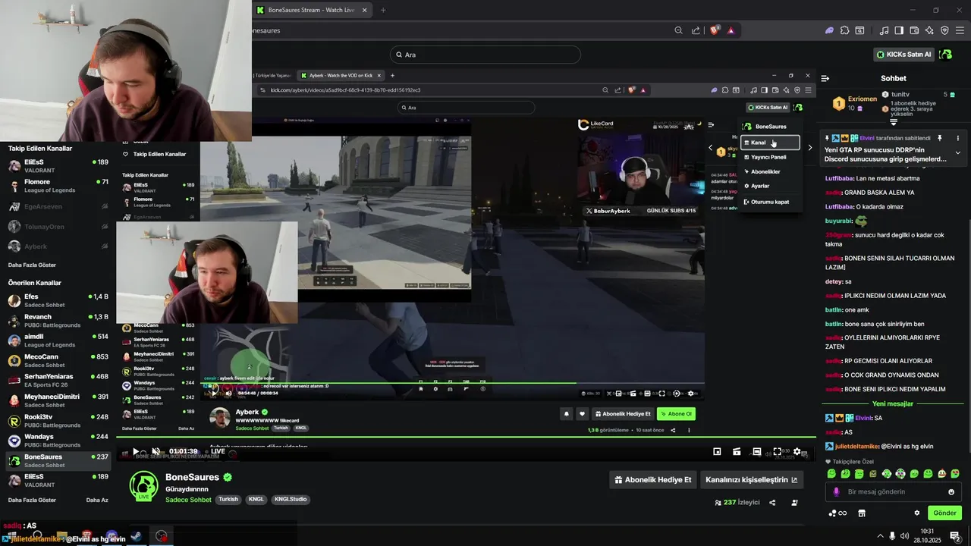Click the pin icon on the pinned message

[x=939, y=138]
